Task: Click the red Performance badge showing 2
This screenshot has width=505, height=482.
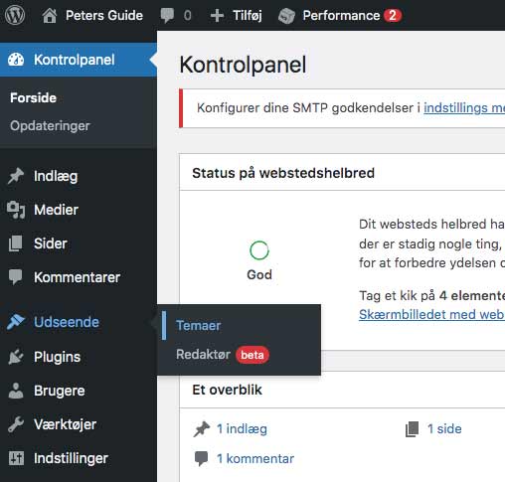Action: point(393,15)
